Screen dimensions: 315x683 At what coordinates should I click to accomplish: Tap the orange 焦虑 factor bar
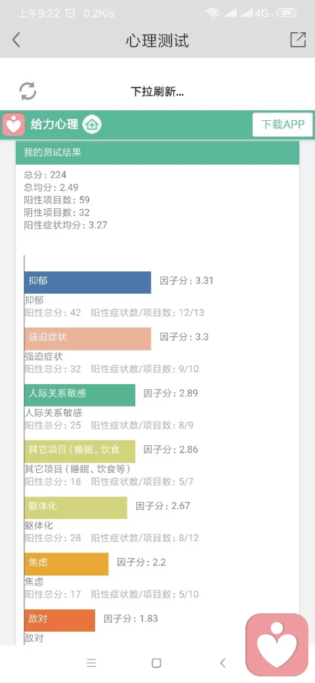click(x=66, y=563)
